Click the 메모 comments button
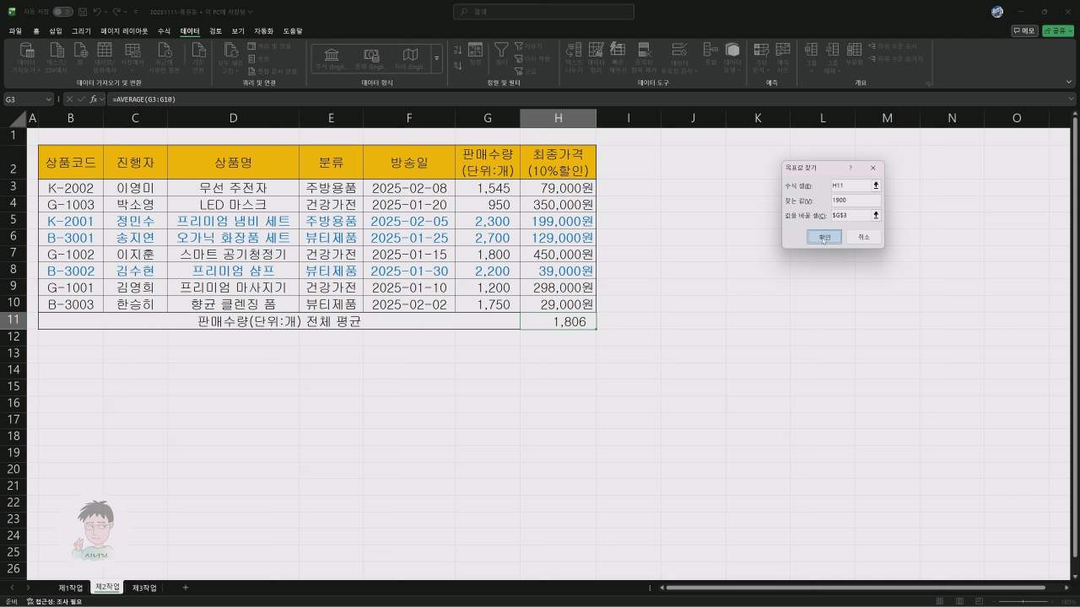Screen dimensions: 1080x607 point(1024,31)
